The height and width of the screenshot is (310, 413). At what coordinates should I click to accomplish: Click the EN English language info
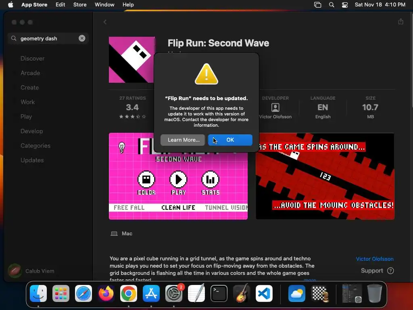coord(323,107)
